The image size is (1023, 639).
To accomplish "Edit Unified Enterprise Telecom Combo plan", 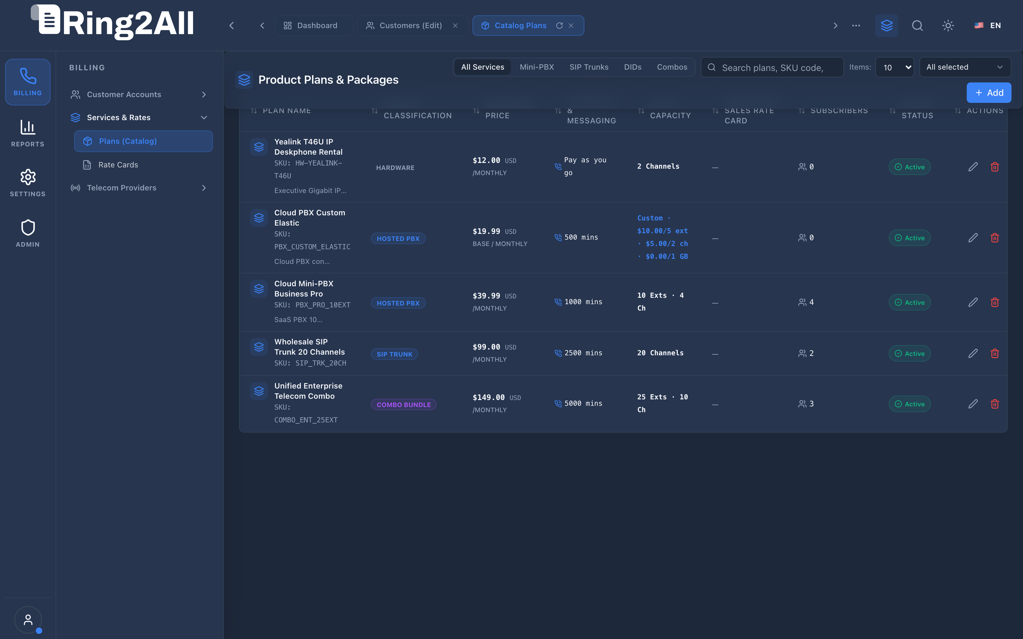I will (x=973, y=404).
